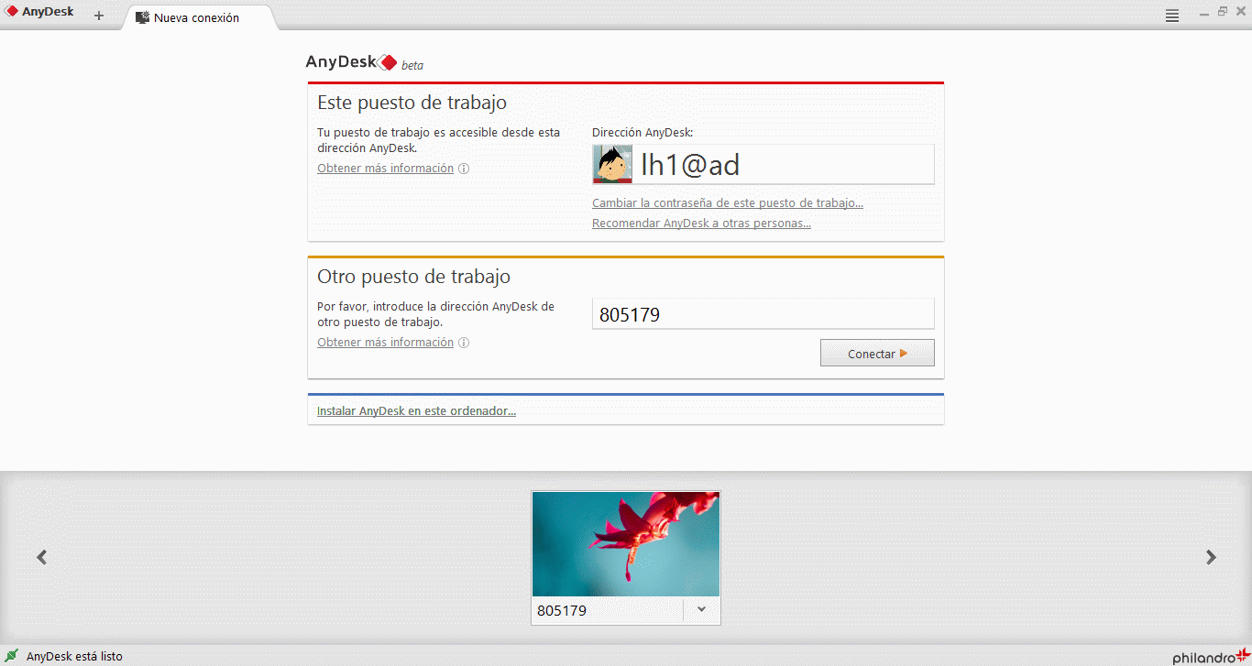The image size is (1252, 666).
Task: Open first Obtener más información link
Action: click(x=385, y=168)
